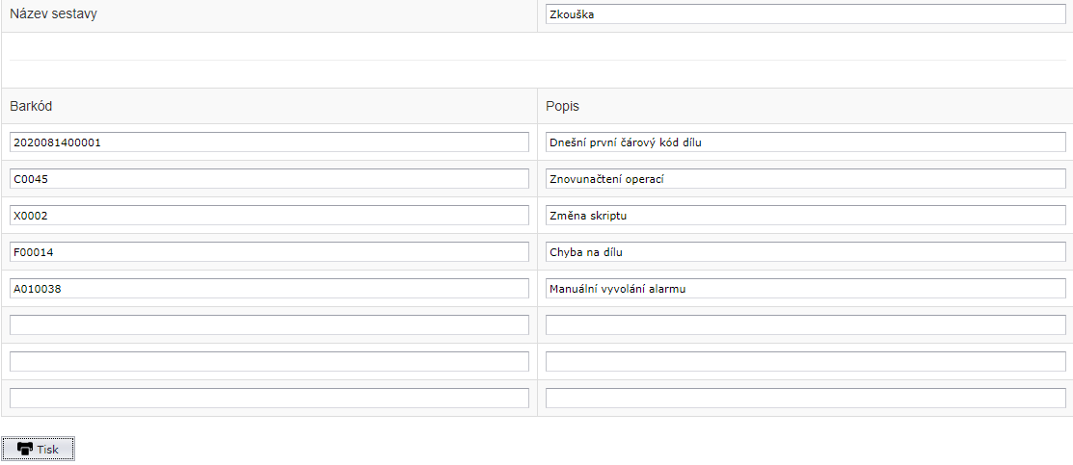1073x465 pixels.
Task: Click the barcode field containing F00014
Action: tap(269, 252)
